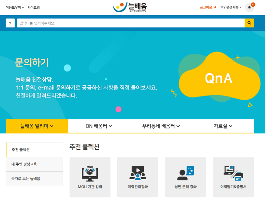
Task: Expand the ON 배움터 menu
Action: coord(99,126)
